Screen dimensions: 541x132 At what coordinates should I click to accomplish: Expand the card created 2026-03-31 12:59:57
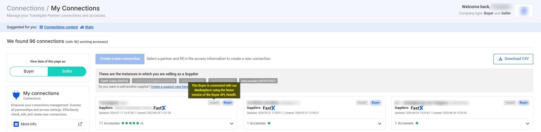pyautogui.click(x=379, y=124)
